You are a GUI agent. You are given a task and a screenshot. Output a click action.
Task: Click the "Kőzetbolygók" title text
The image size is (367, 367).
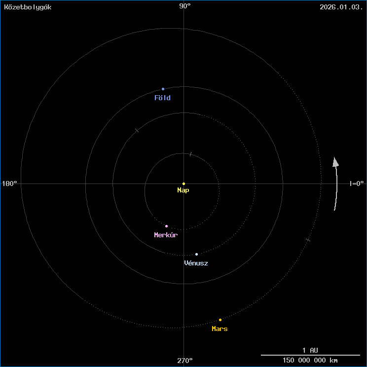(x=28, y=7)
